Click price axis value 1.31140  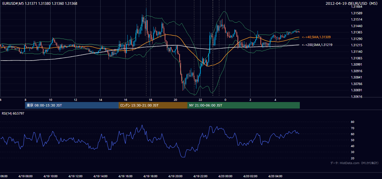click(357, 52)
